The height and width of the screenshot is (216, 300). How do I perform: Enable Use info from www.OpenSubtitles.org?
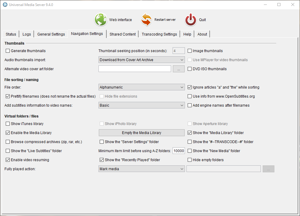tap(189, 96)
